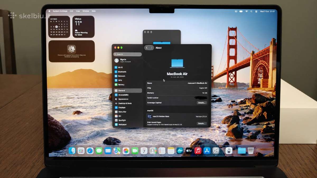
Task: Click the Photos widget on the desktop
Action: click(72, 51)
